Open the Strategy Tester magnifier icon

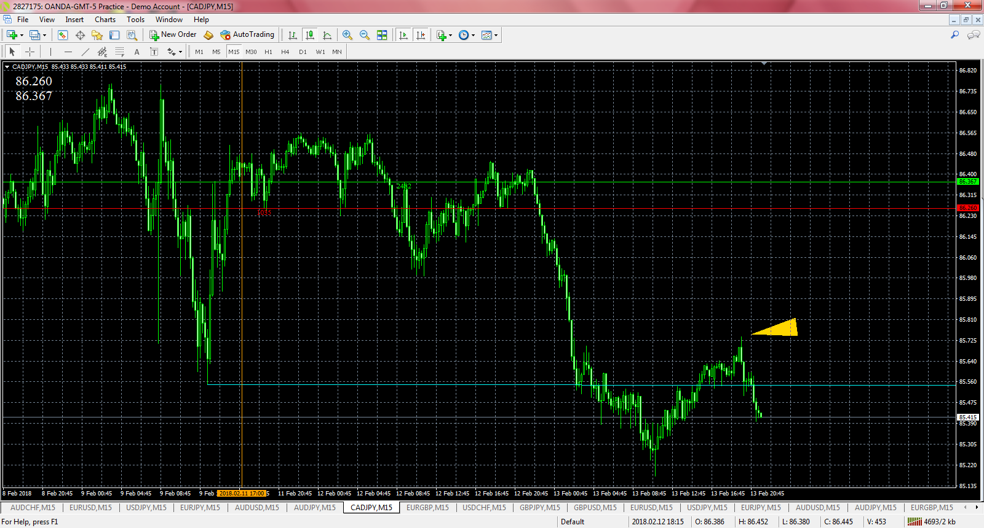point(132,35)
